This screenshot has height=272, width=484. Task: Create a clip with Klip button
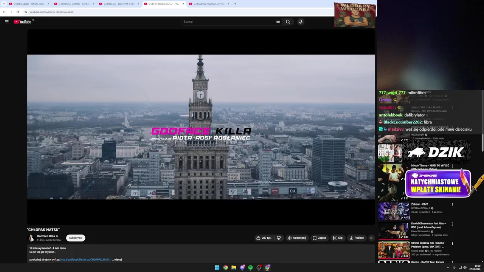(x=338, y=238)
